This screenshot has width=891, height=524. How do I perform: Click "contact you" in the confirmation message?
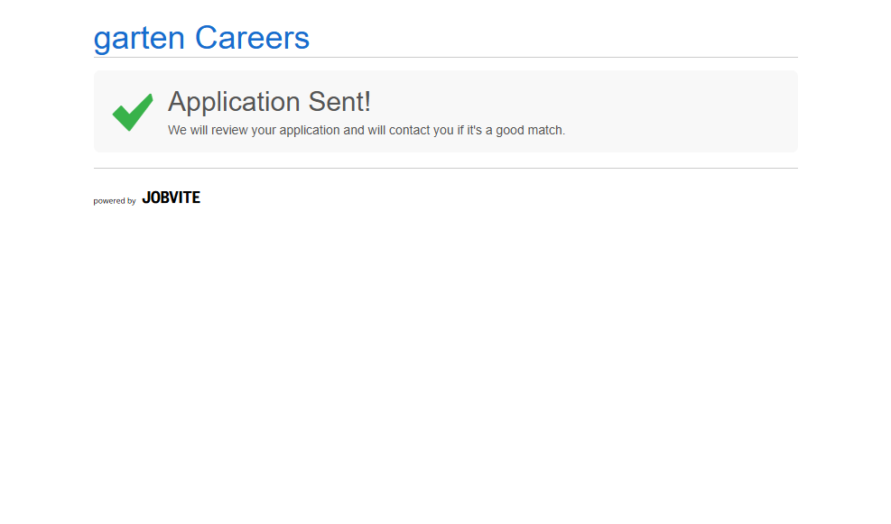click(421, 130)
